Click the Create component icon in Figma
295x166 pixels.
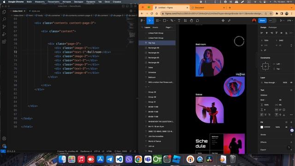223,20
